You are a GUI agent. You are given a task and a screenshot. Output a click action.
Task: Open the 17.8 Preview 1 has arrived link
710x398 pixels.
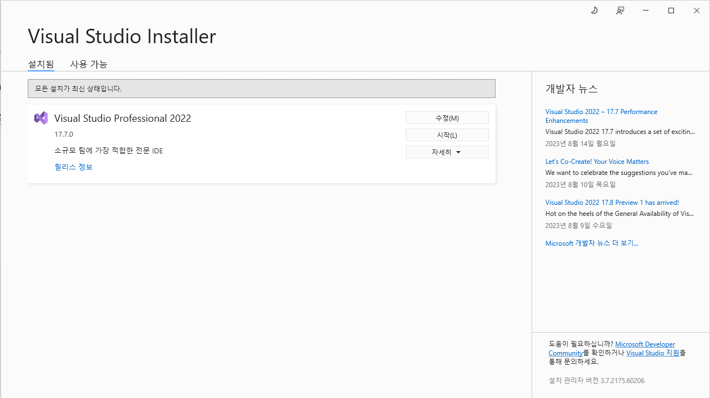[x=612, y=203]
